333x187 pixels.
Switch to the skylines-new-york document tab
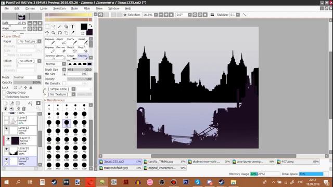pos(209,162)
